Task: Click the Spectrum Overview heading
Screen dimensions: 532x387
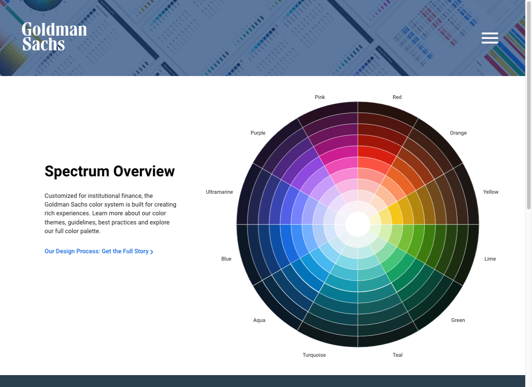Action: (110, 171)
